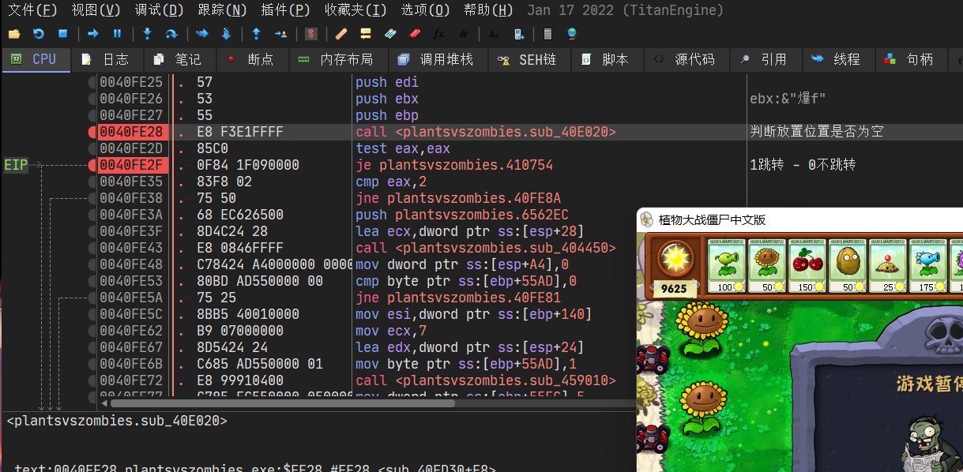Switch to the 断点 tab
This screenshot has height=472, width=963.
pyautogui.click(x=251, y=59)
